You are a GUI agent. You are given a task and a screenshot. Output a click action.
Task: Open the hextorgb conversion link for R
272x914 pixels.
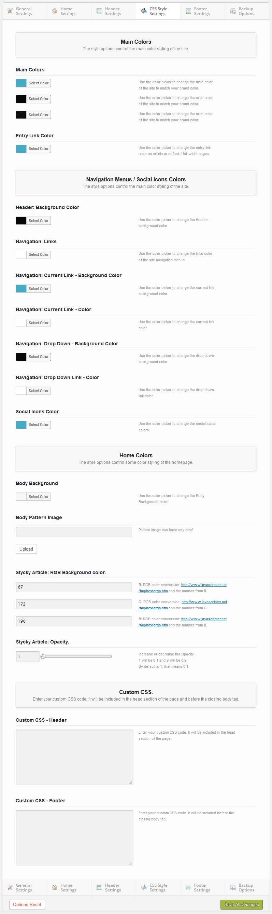pos(204,584)
